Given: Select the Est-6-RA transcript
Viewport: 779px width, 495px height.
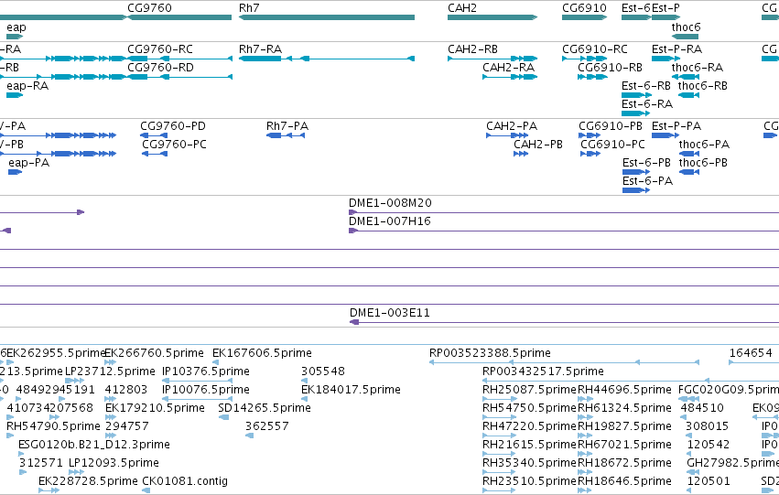Looking at the screenshot, I should point(635,113).
